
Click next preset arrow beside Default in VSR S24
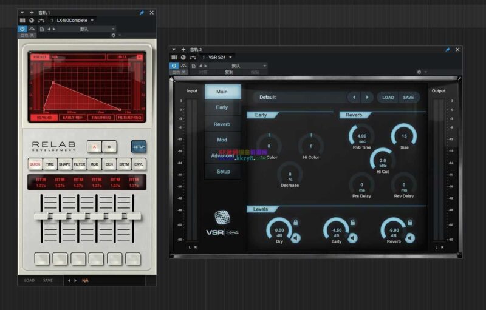(367, 97)
